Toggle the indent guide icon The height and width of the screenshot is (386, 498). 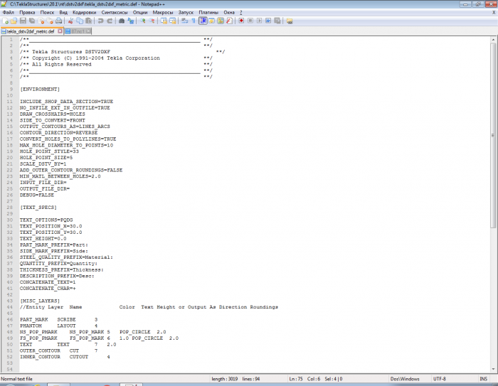203,21
